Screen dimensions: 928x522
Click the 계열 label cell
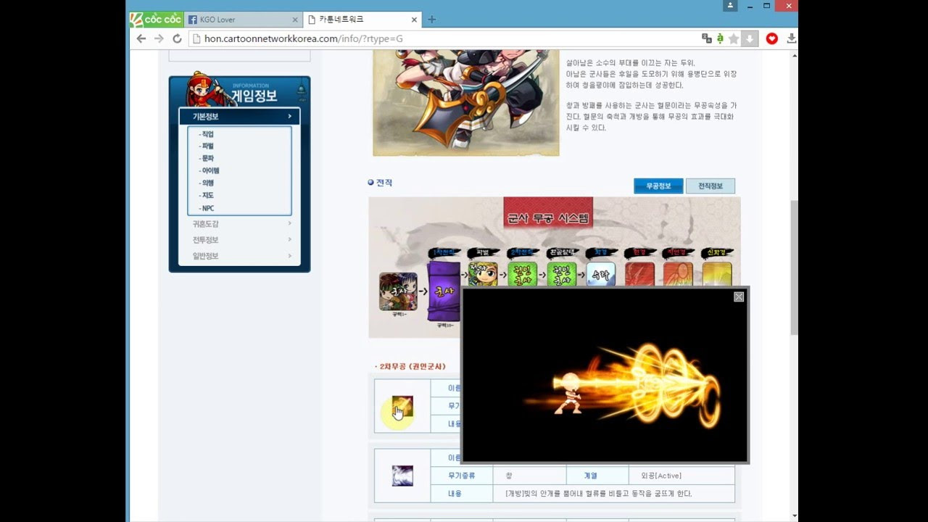coord(591,476)
